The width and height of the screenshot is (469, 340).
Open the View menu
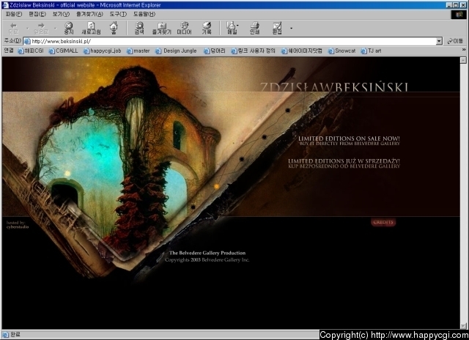61,14
